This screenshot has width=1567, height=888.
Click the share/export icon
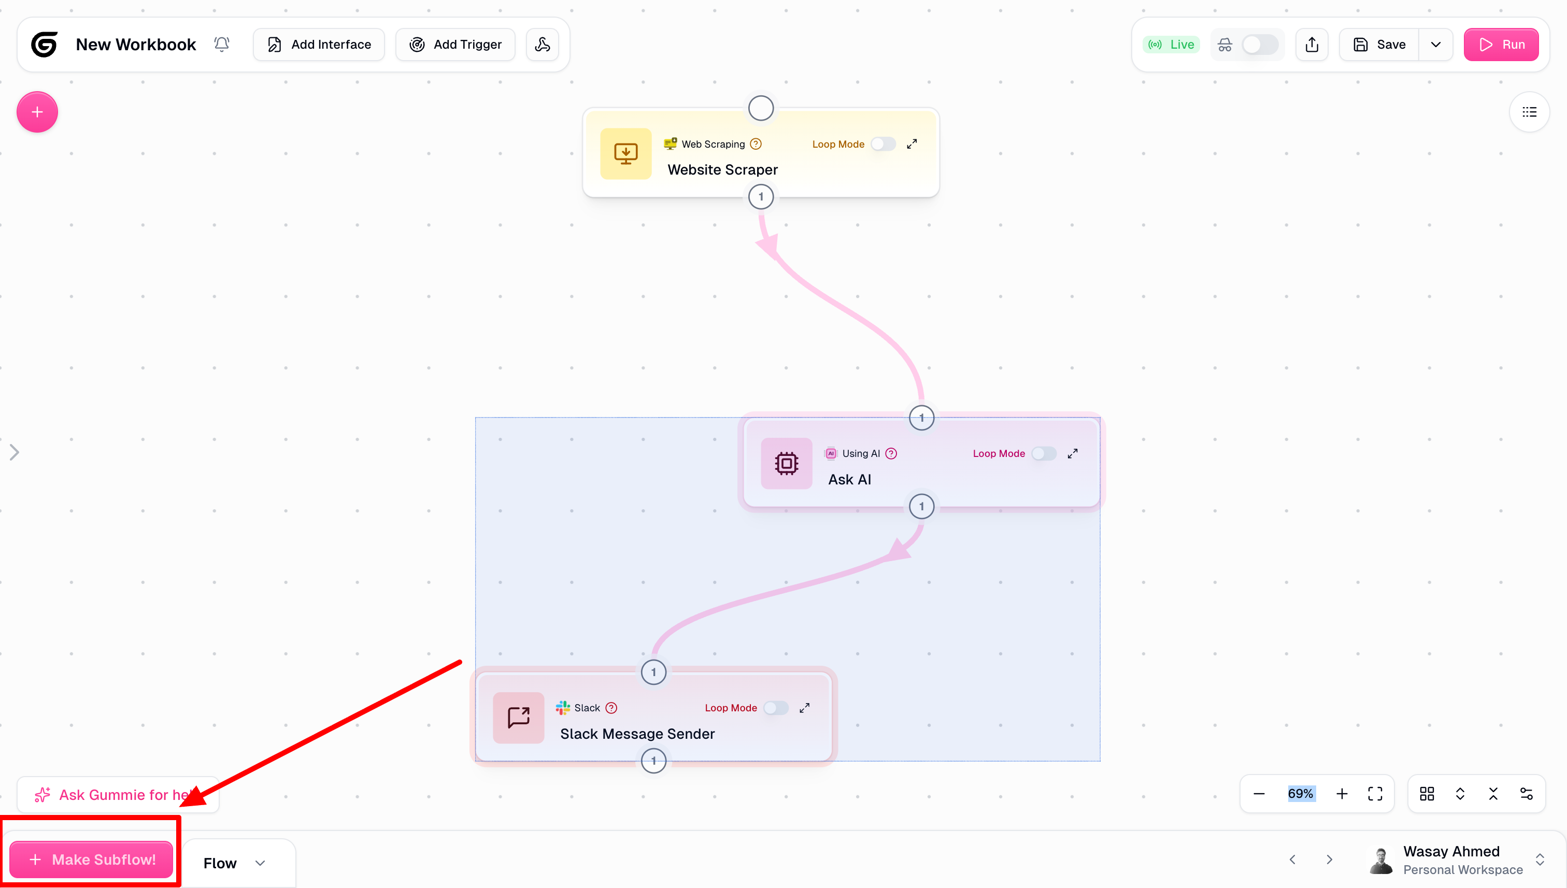[x=1312, y=44]
